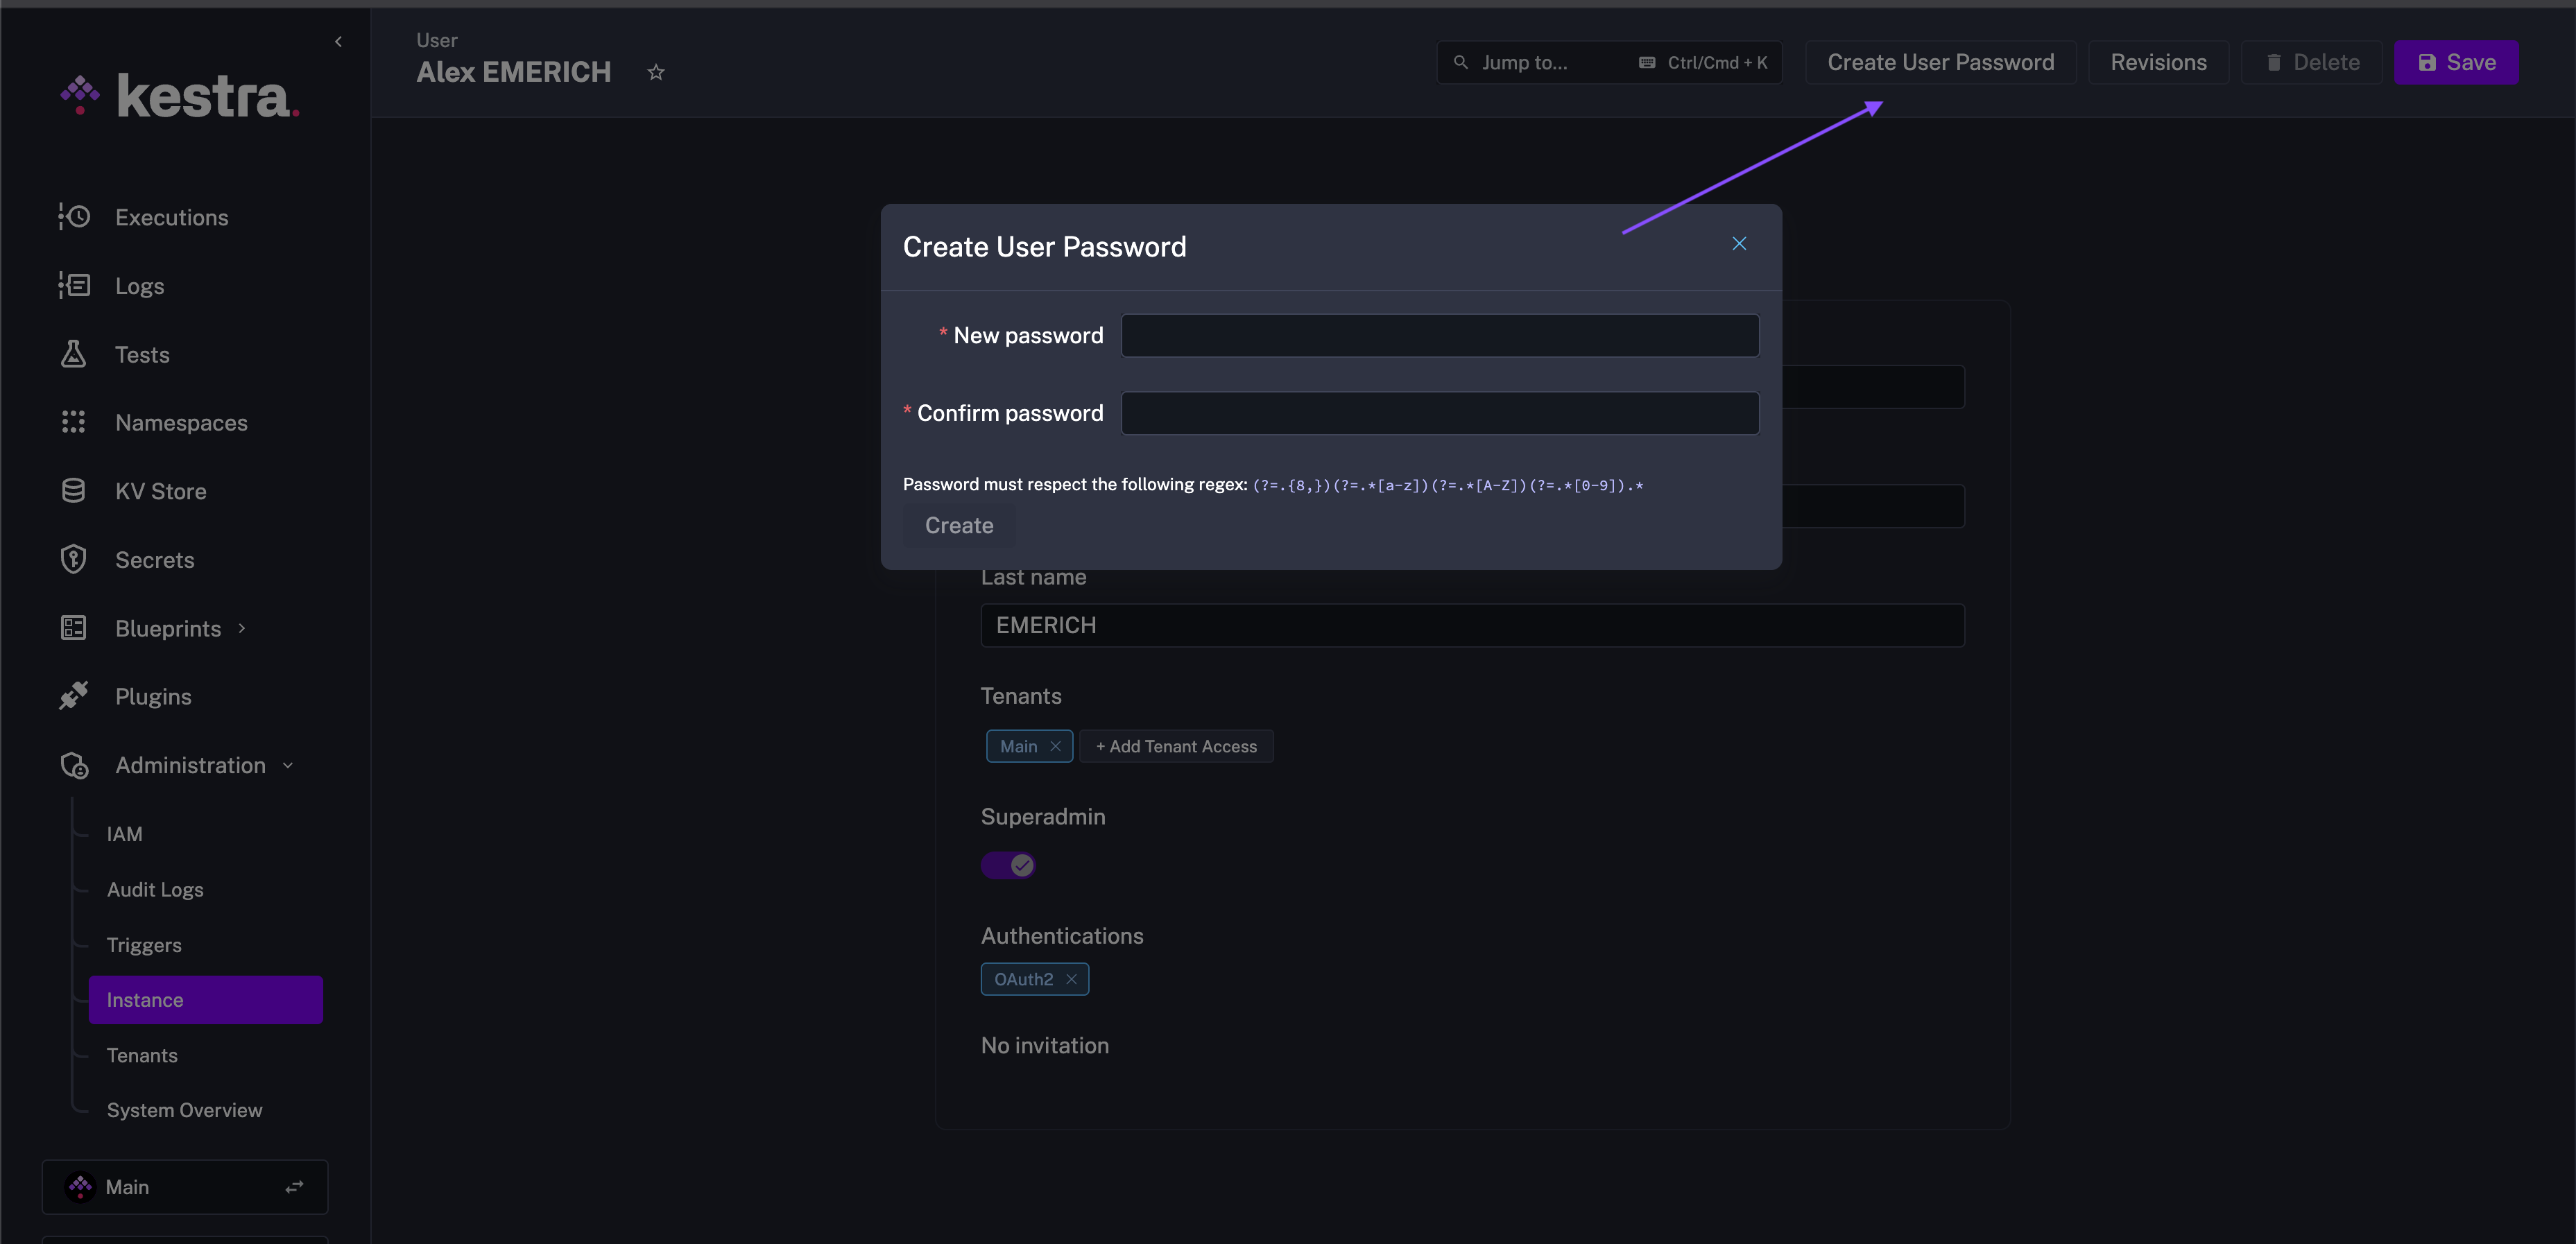Disable the Superadmin toggle
Image resolution: width=2576 pixels, height=1244 pixels.
point(1008,865)
